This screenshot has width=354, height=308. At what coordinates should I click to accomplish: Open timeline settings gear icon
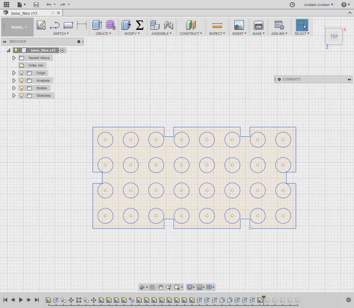point(349,300)
